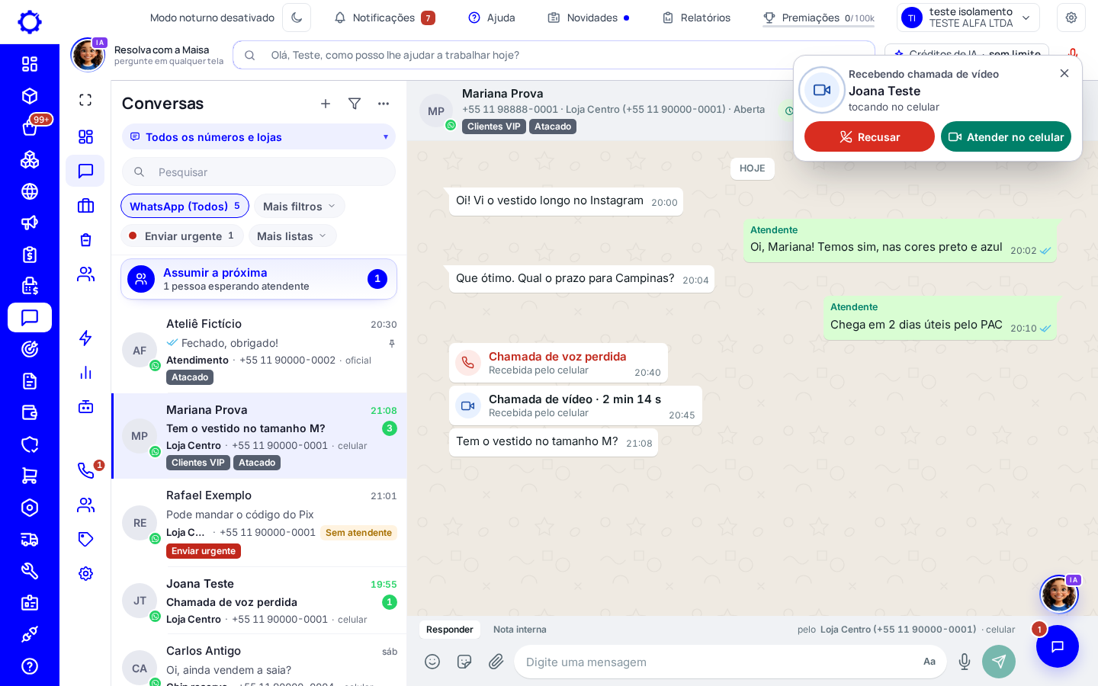Open settings gear in top right
1098x686 pixels.
point(1071,18)
